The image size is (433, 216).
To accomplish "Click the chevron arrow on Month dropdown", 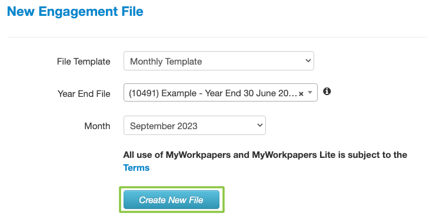I will 260,125.
